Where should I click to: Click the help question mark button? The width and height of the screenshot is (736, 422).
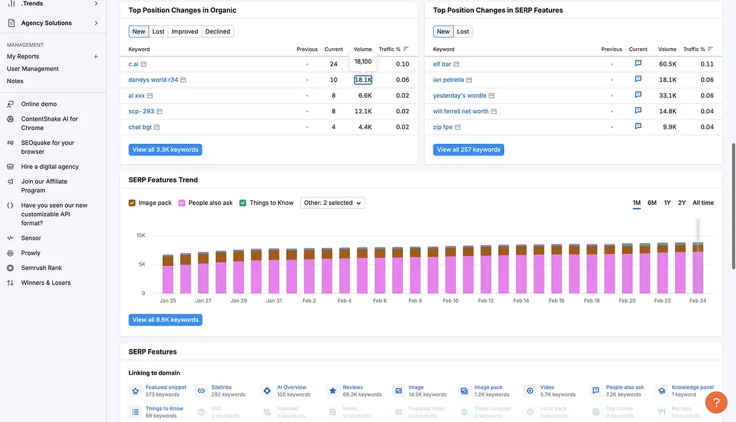click(716, 403)
